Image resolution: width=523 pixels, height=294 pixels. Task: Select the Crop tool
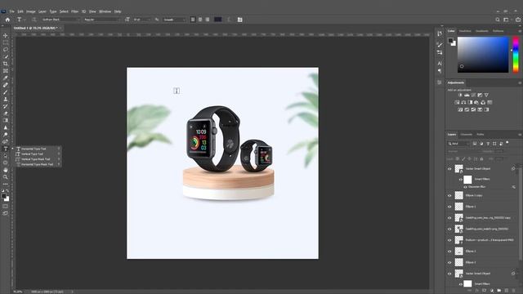point(6,64)
